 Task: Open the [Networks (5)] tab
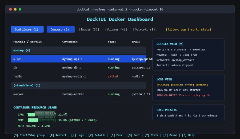(x=145, y=30)
